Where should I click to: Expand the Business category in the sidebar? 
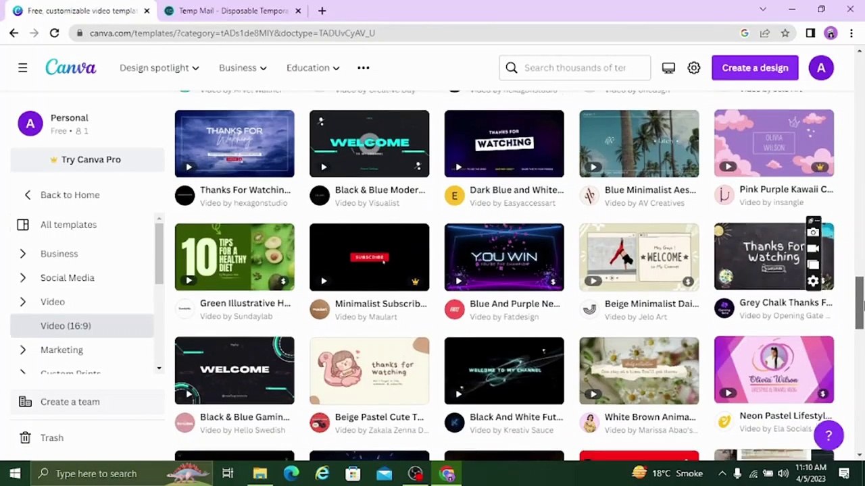[x=23, y=254]
